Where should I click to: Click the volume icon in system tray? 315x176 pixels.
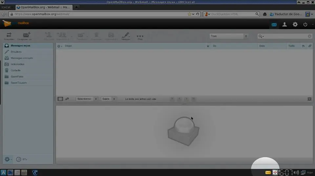click(296, 172)
